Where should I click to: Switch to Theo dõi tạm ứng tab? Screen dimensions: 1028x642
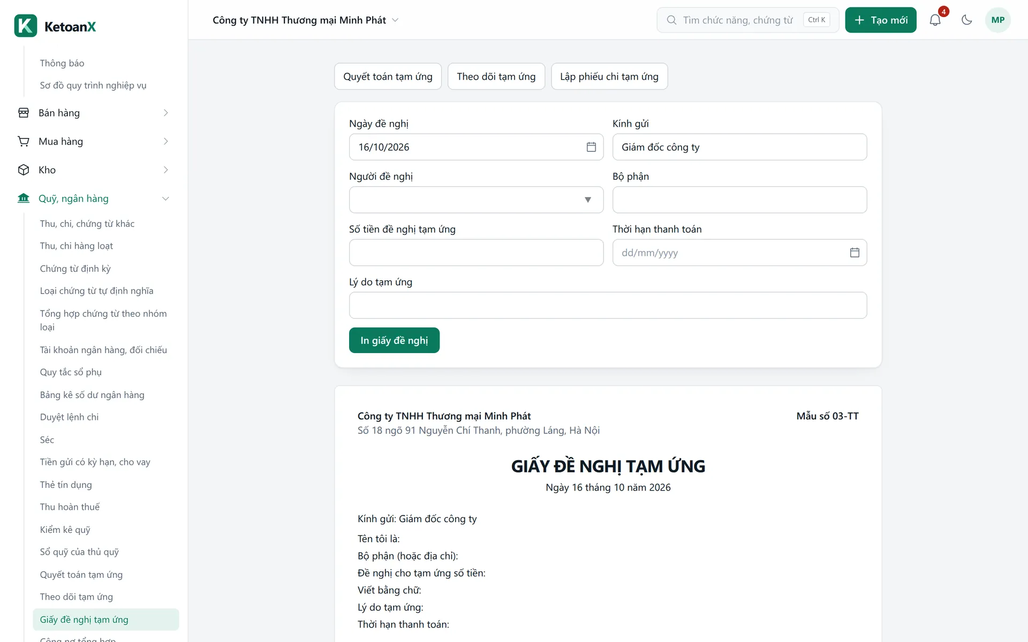[x=496, y=77]
